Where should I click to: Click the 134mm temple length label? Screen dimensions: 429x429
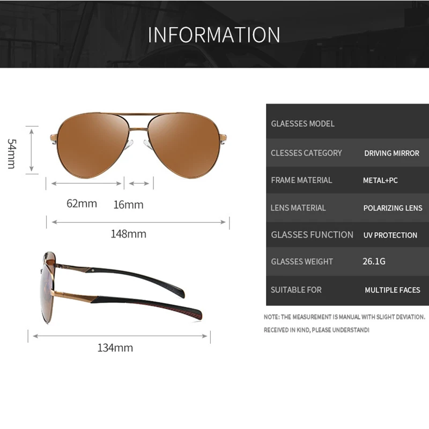(x=115, y=347)
